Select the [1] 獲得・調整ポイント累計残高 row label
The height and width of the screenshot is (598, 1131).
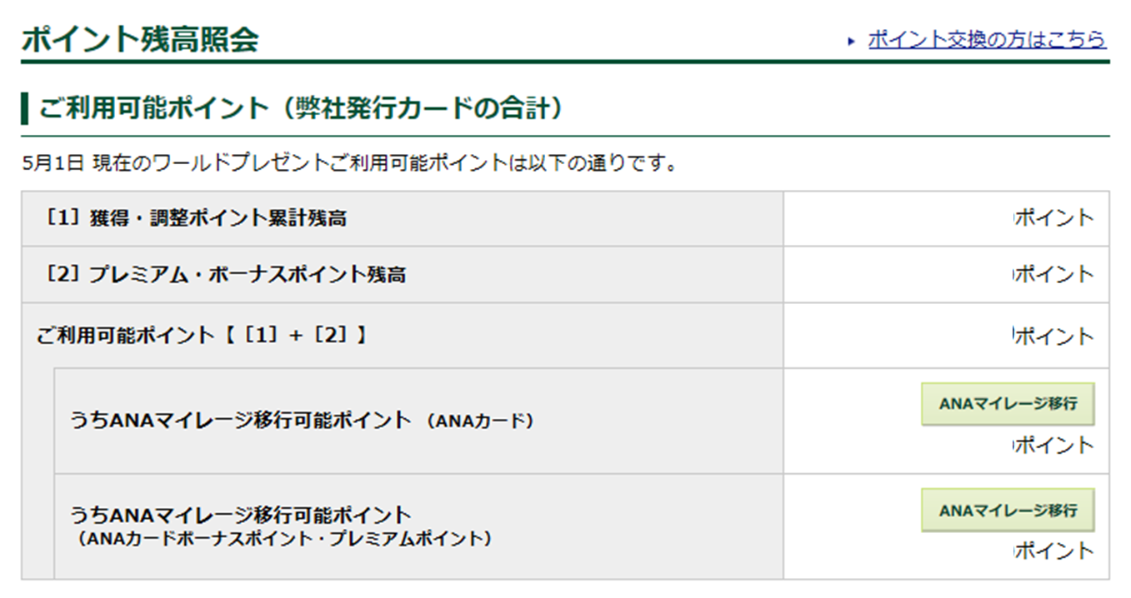(193, 219)
